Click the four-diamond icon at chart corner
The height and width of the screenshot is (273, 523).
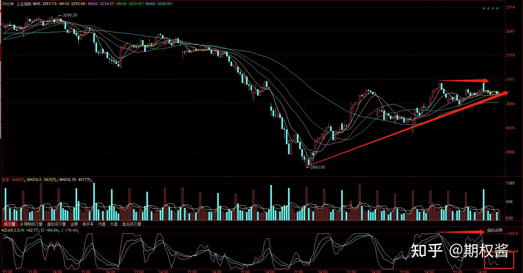(x=490, y=8)
